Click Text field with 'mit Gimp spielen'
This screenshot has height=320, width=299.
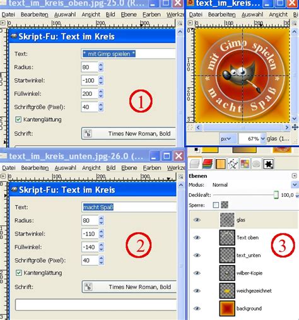coord(128,54)
